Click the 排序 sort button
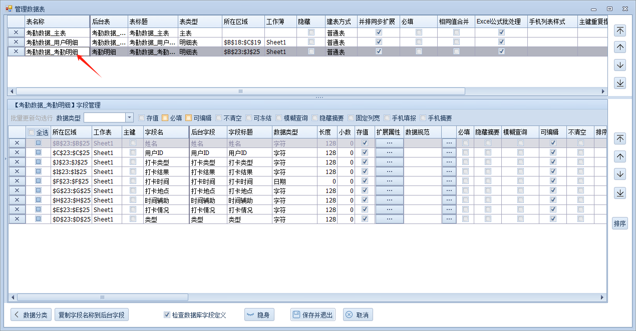The width and height of the screenshot is (636, 331). [620, 223]
